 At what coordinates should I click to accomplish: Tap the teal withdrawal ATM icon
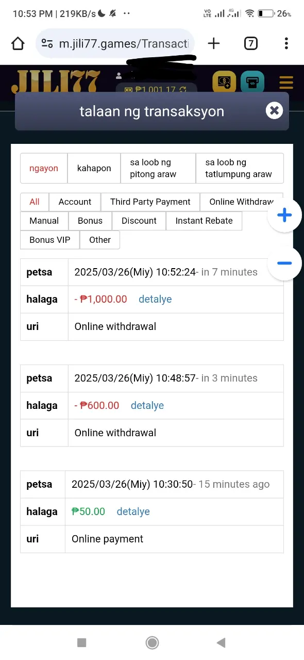click(x=252, y=82)
